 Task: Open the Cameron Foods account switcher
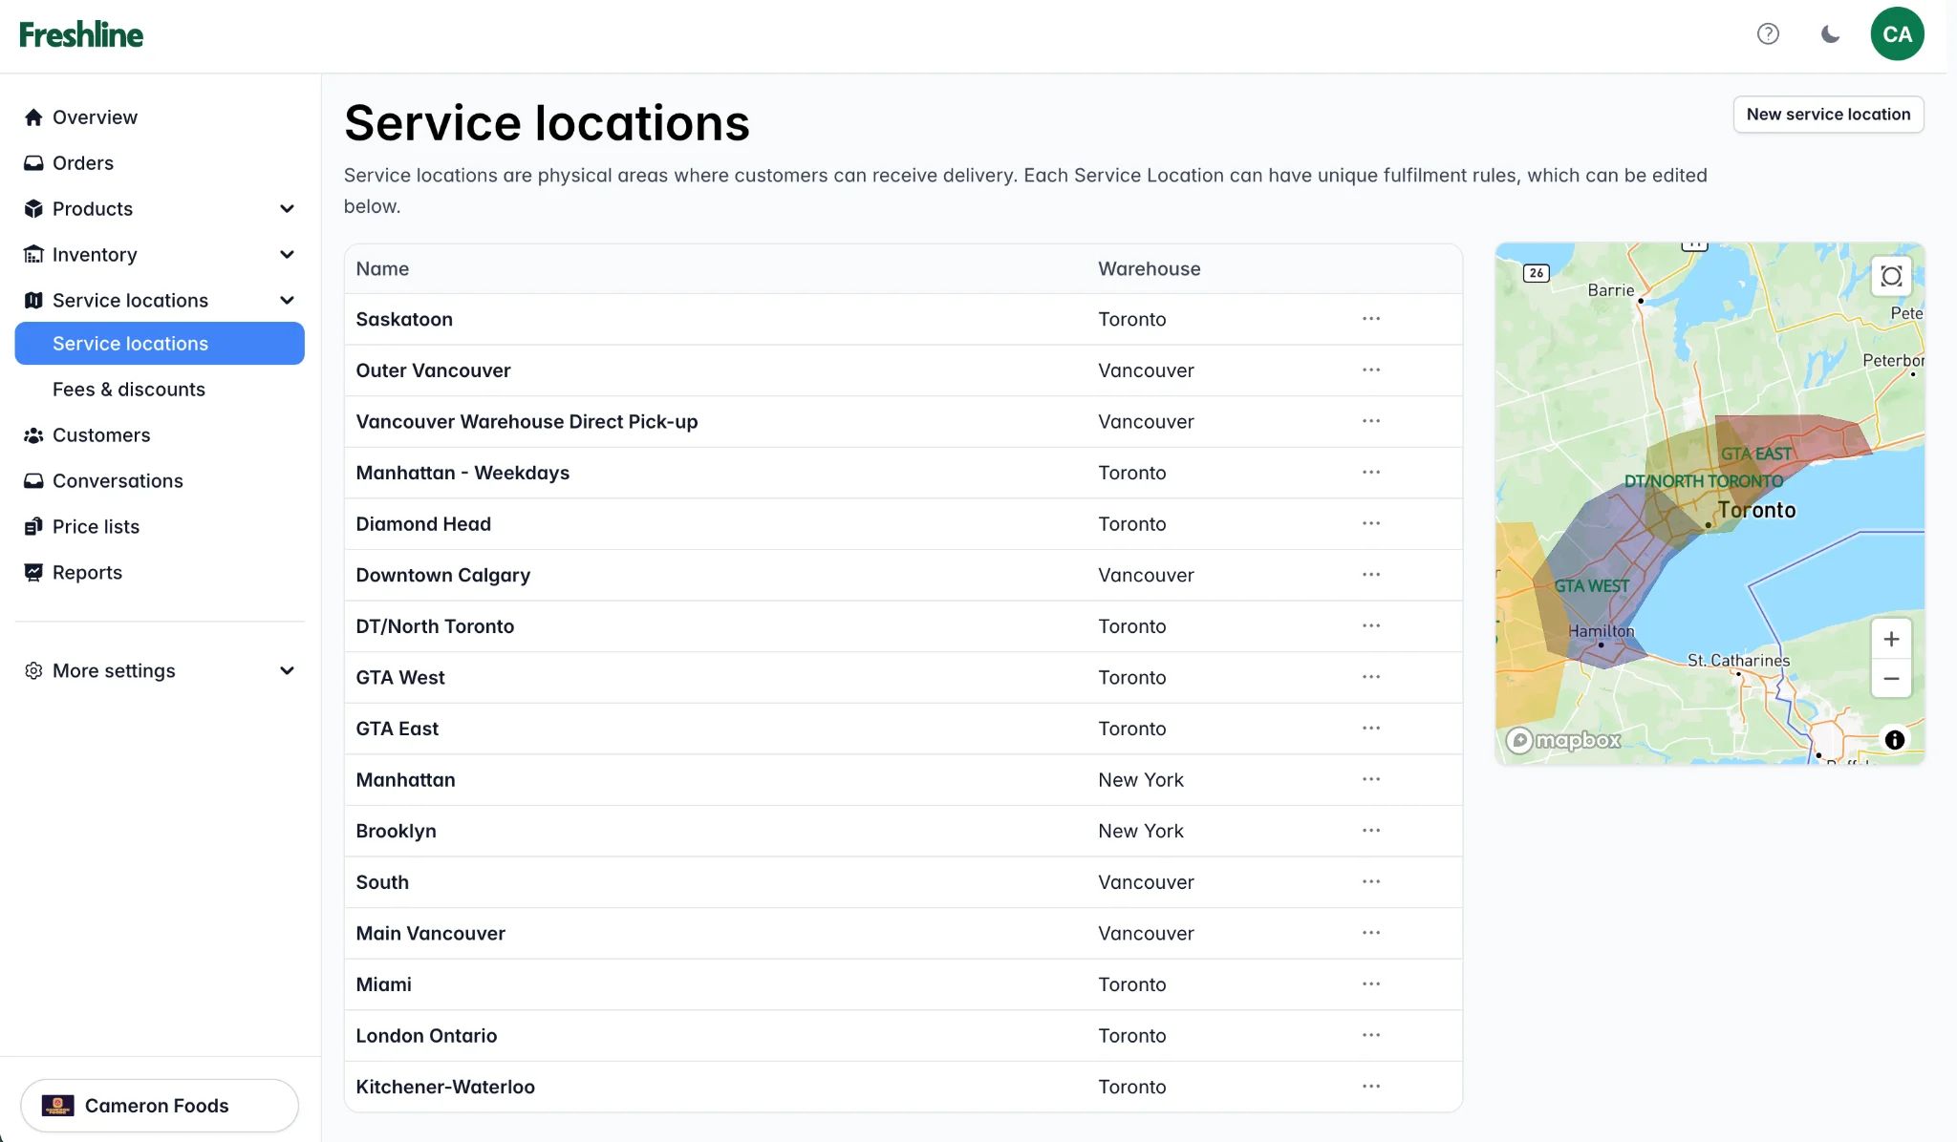[x=159, y=1105]
